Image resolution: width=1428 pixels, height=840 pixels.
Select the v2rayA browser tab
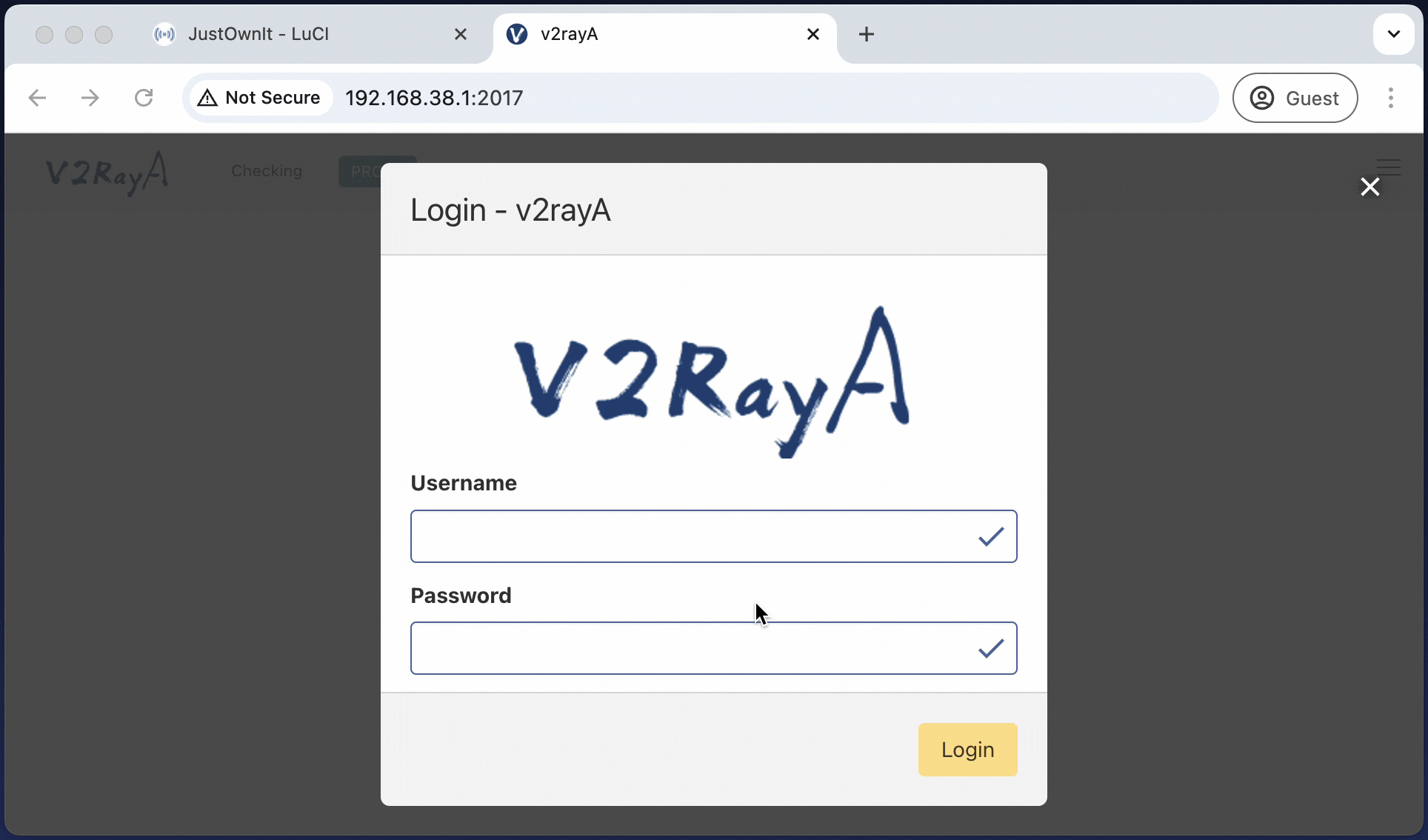pyautogui.click(x=664, y=34)
